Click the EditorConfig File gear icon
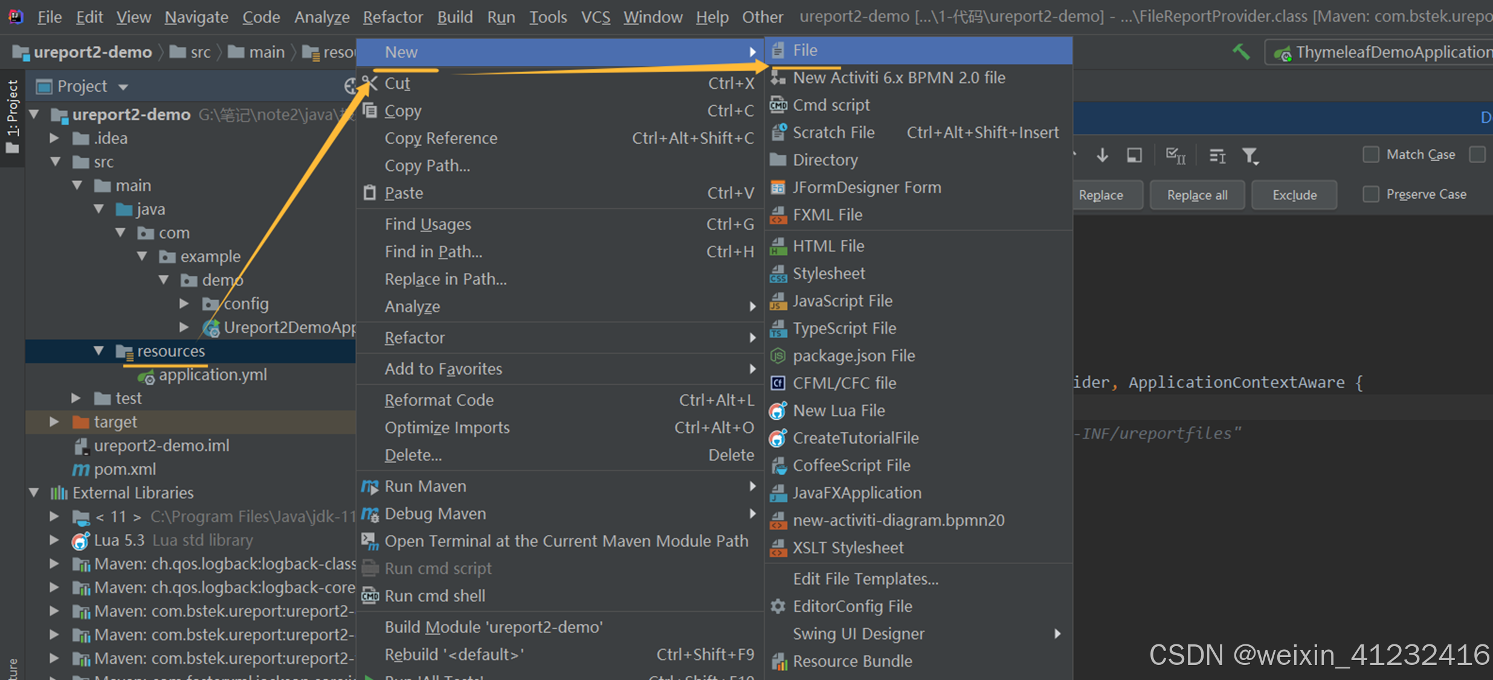 [x=778, y=606]
